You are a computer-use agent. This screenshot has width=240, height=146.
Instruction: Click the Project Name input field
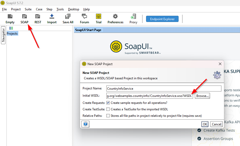coord(164,89)
